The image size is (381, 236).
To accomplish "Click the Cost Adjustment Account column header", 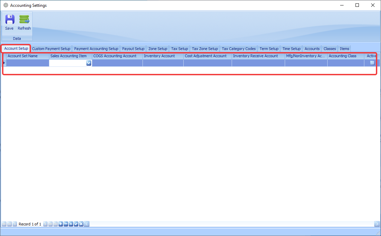I will click(208, 56).
